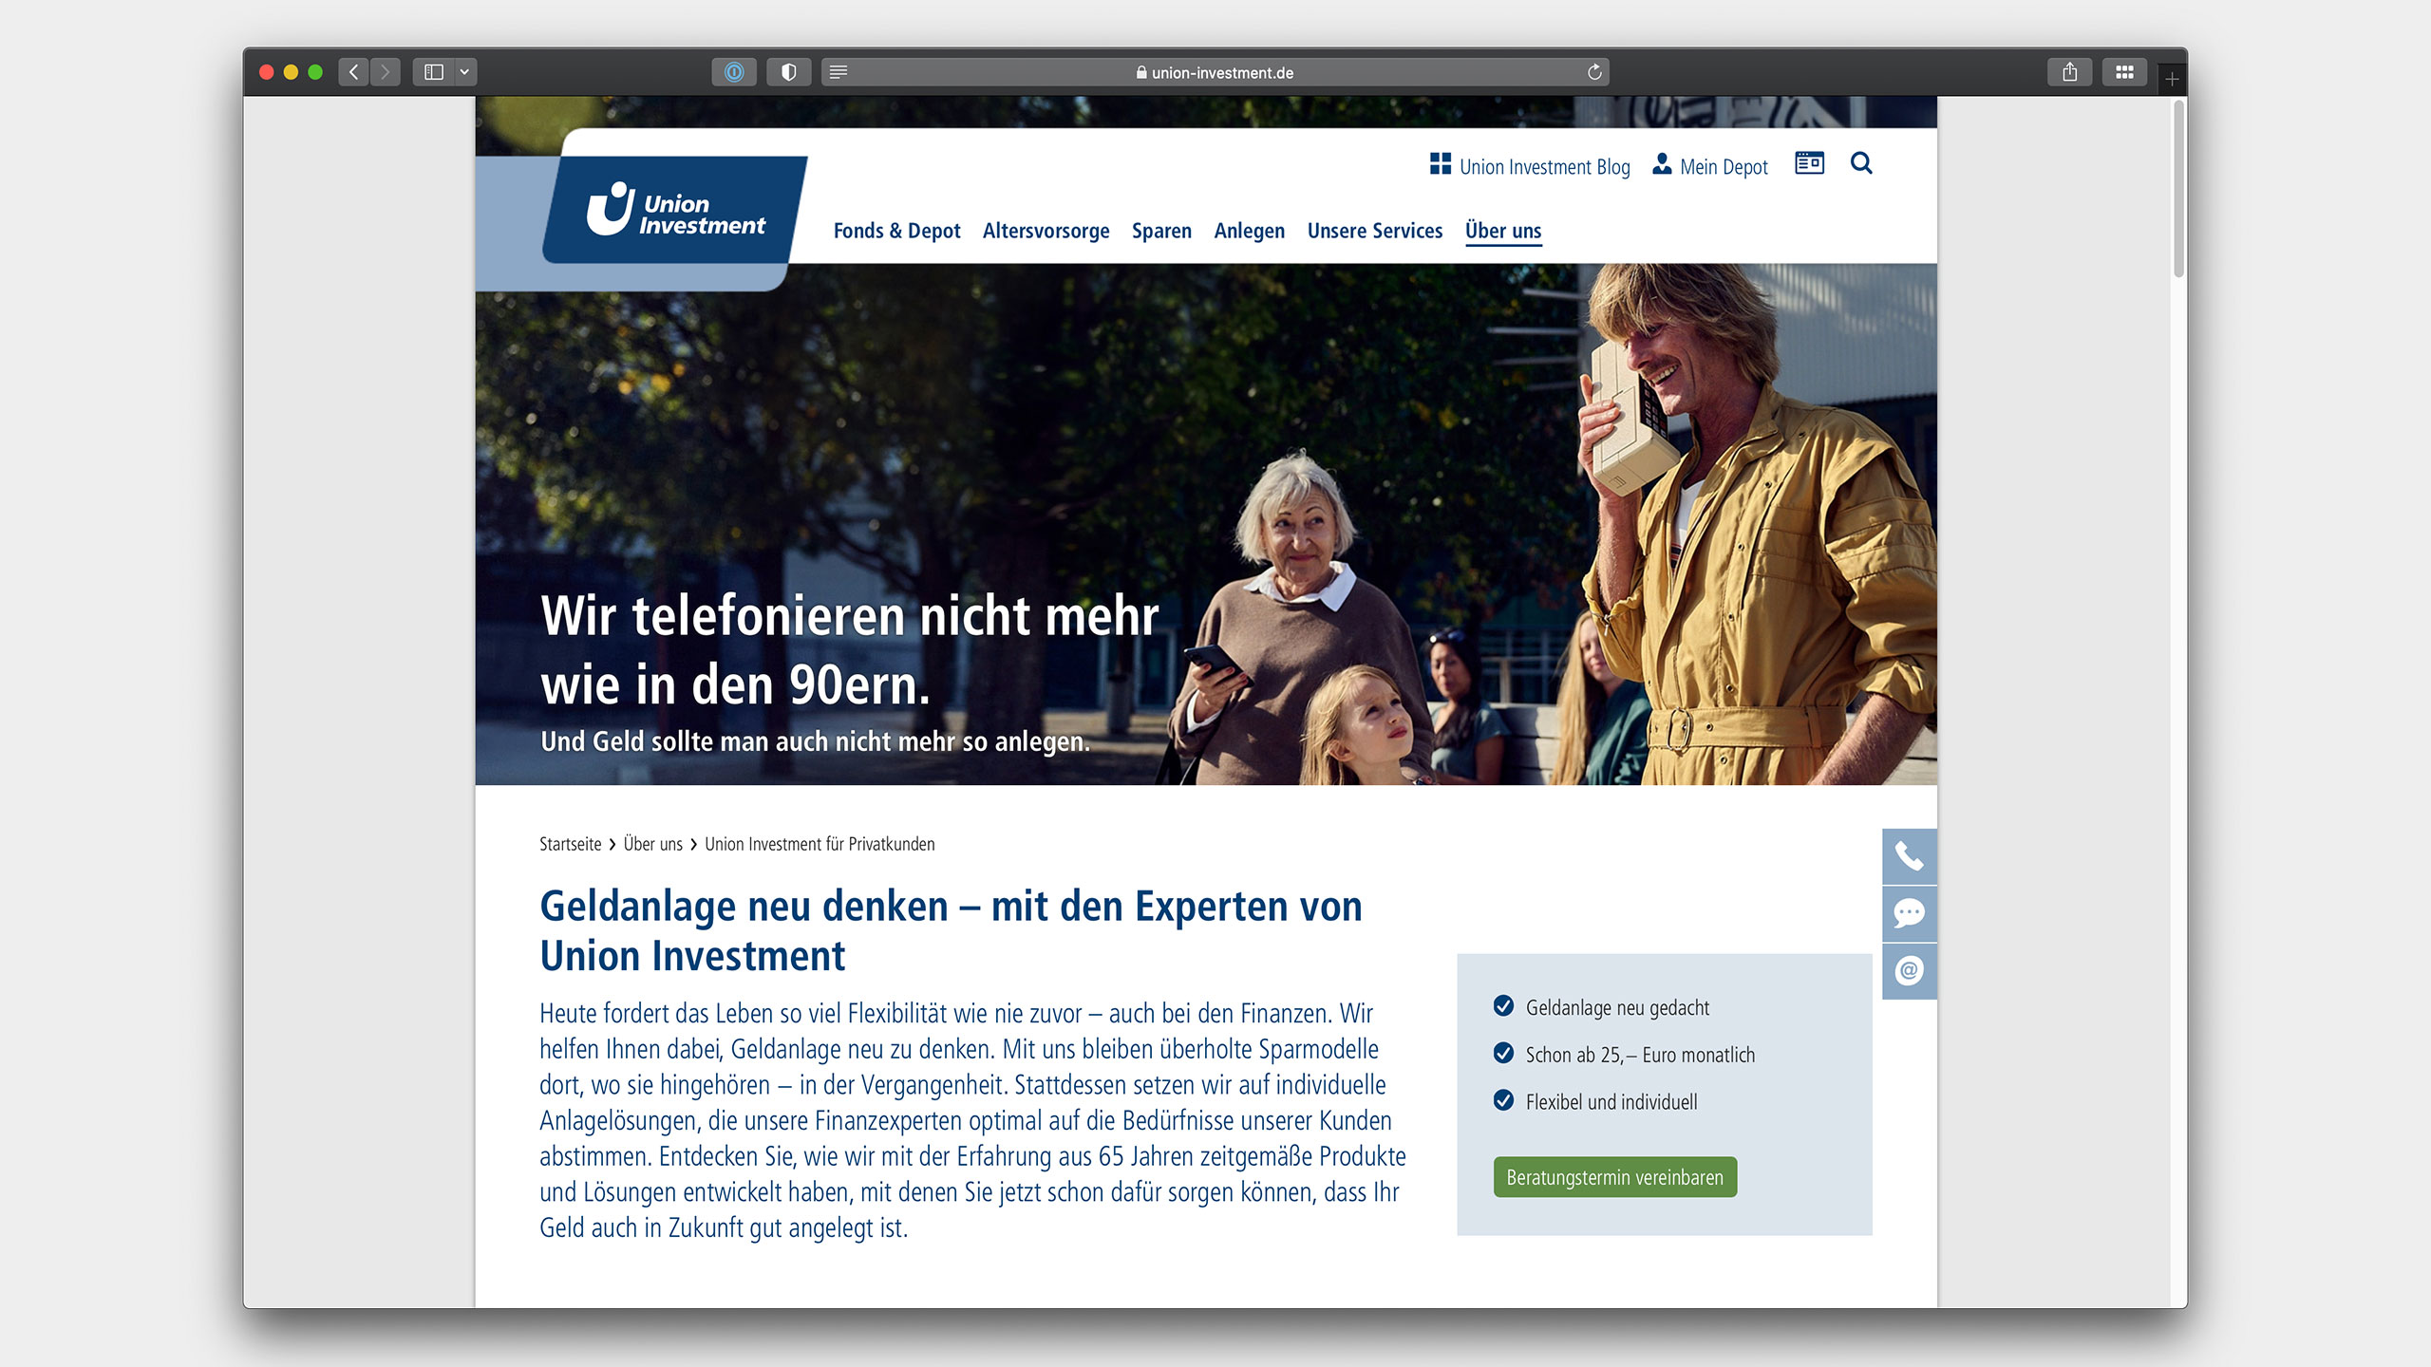Click the person icon beside Mein Depot

[x=1662, y=164]
